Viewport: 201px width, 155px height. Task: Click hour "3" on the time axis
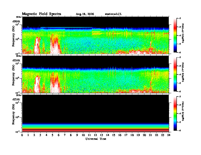click(40, 135)
